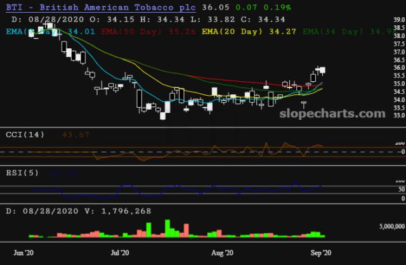Click the 33.0 price axis label
Image resolution: width=406 pixels, height=265 pixels.
(399, 115)
